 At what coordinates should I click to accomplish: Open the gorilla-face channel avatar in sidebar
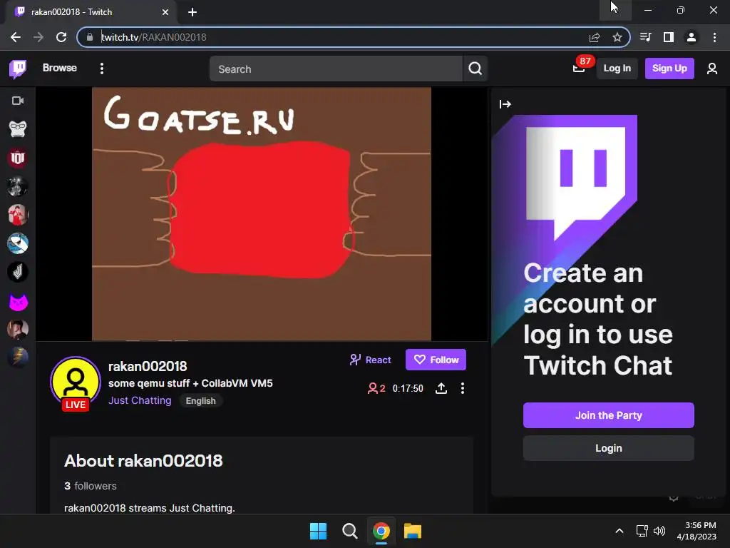(x=18, y=129)
